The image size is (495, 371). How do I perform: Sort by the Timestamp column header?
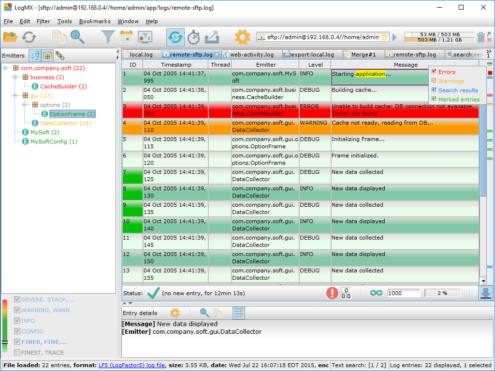176,64
